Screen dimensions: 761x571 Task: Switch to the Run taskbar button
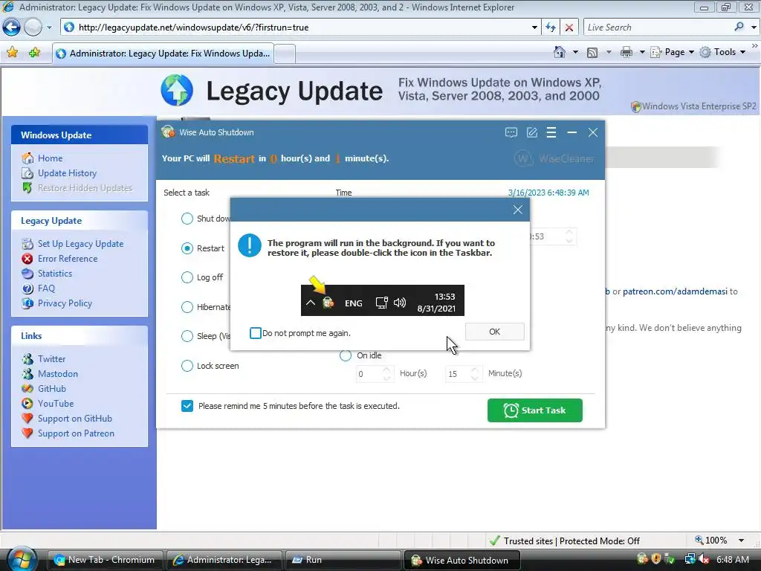tap(343, 560)
